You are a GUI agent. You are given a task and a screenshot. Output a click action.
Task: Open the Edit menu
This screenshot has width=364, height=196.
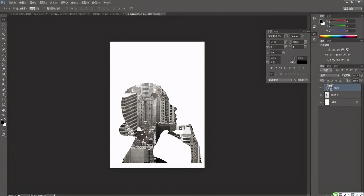click(x=23, y=2)
